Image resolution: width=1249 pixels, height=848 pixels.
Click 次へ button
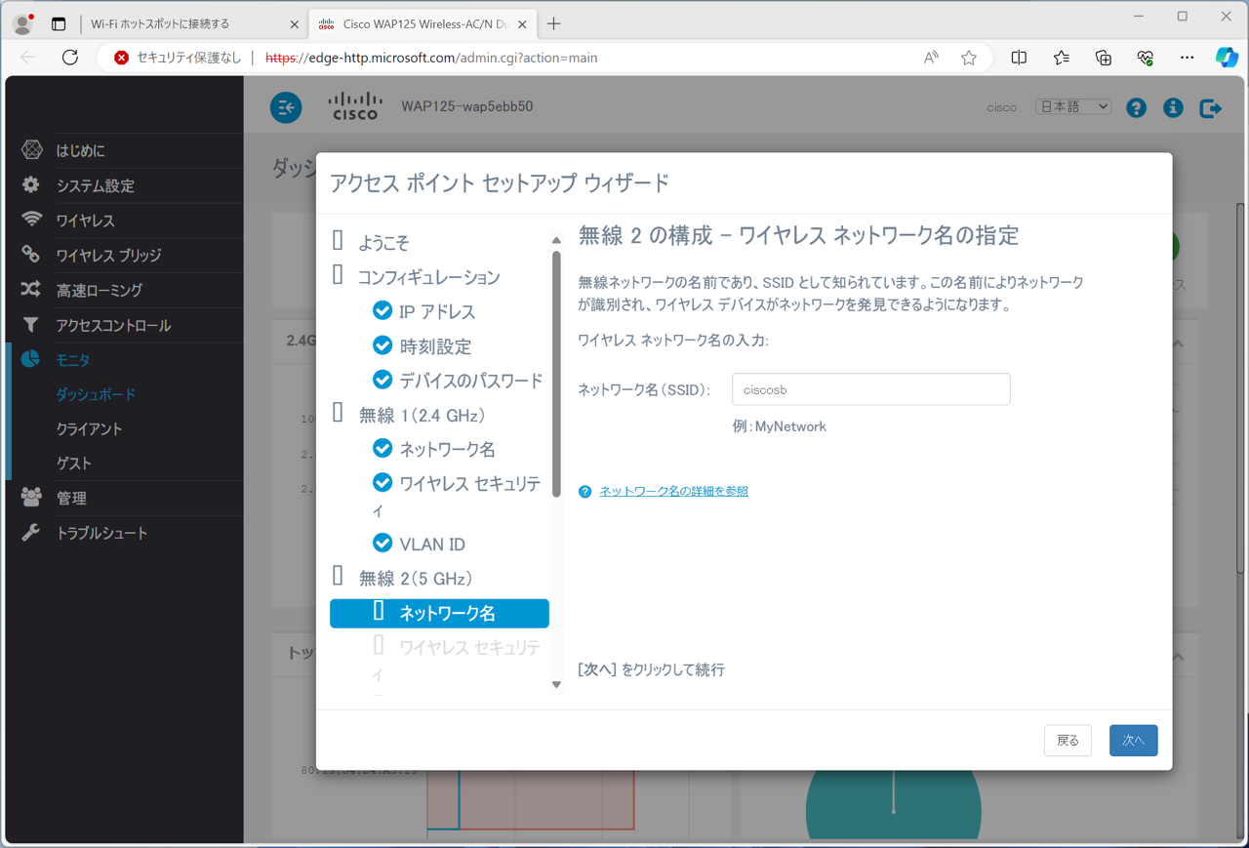pos(1133,741)
